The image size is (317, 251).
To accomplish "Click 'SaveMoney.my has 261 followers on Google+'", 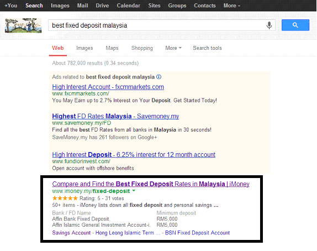I will pyautogui.click(x=104, y=137).
